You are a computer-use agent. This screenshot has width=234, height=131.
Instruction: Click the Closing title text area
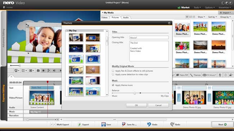149,51
